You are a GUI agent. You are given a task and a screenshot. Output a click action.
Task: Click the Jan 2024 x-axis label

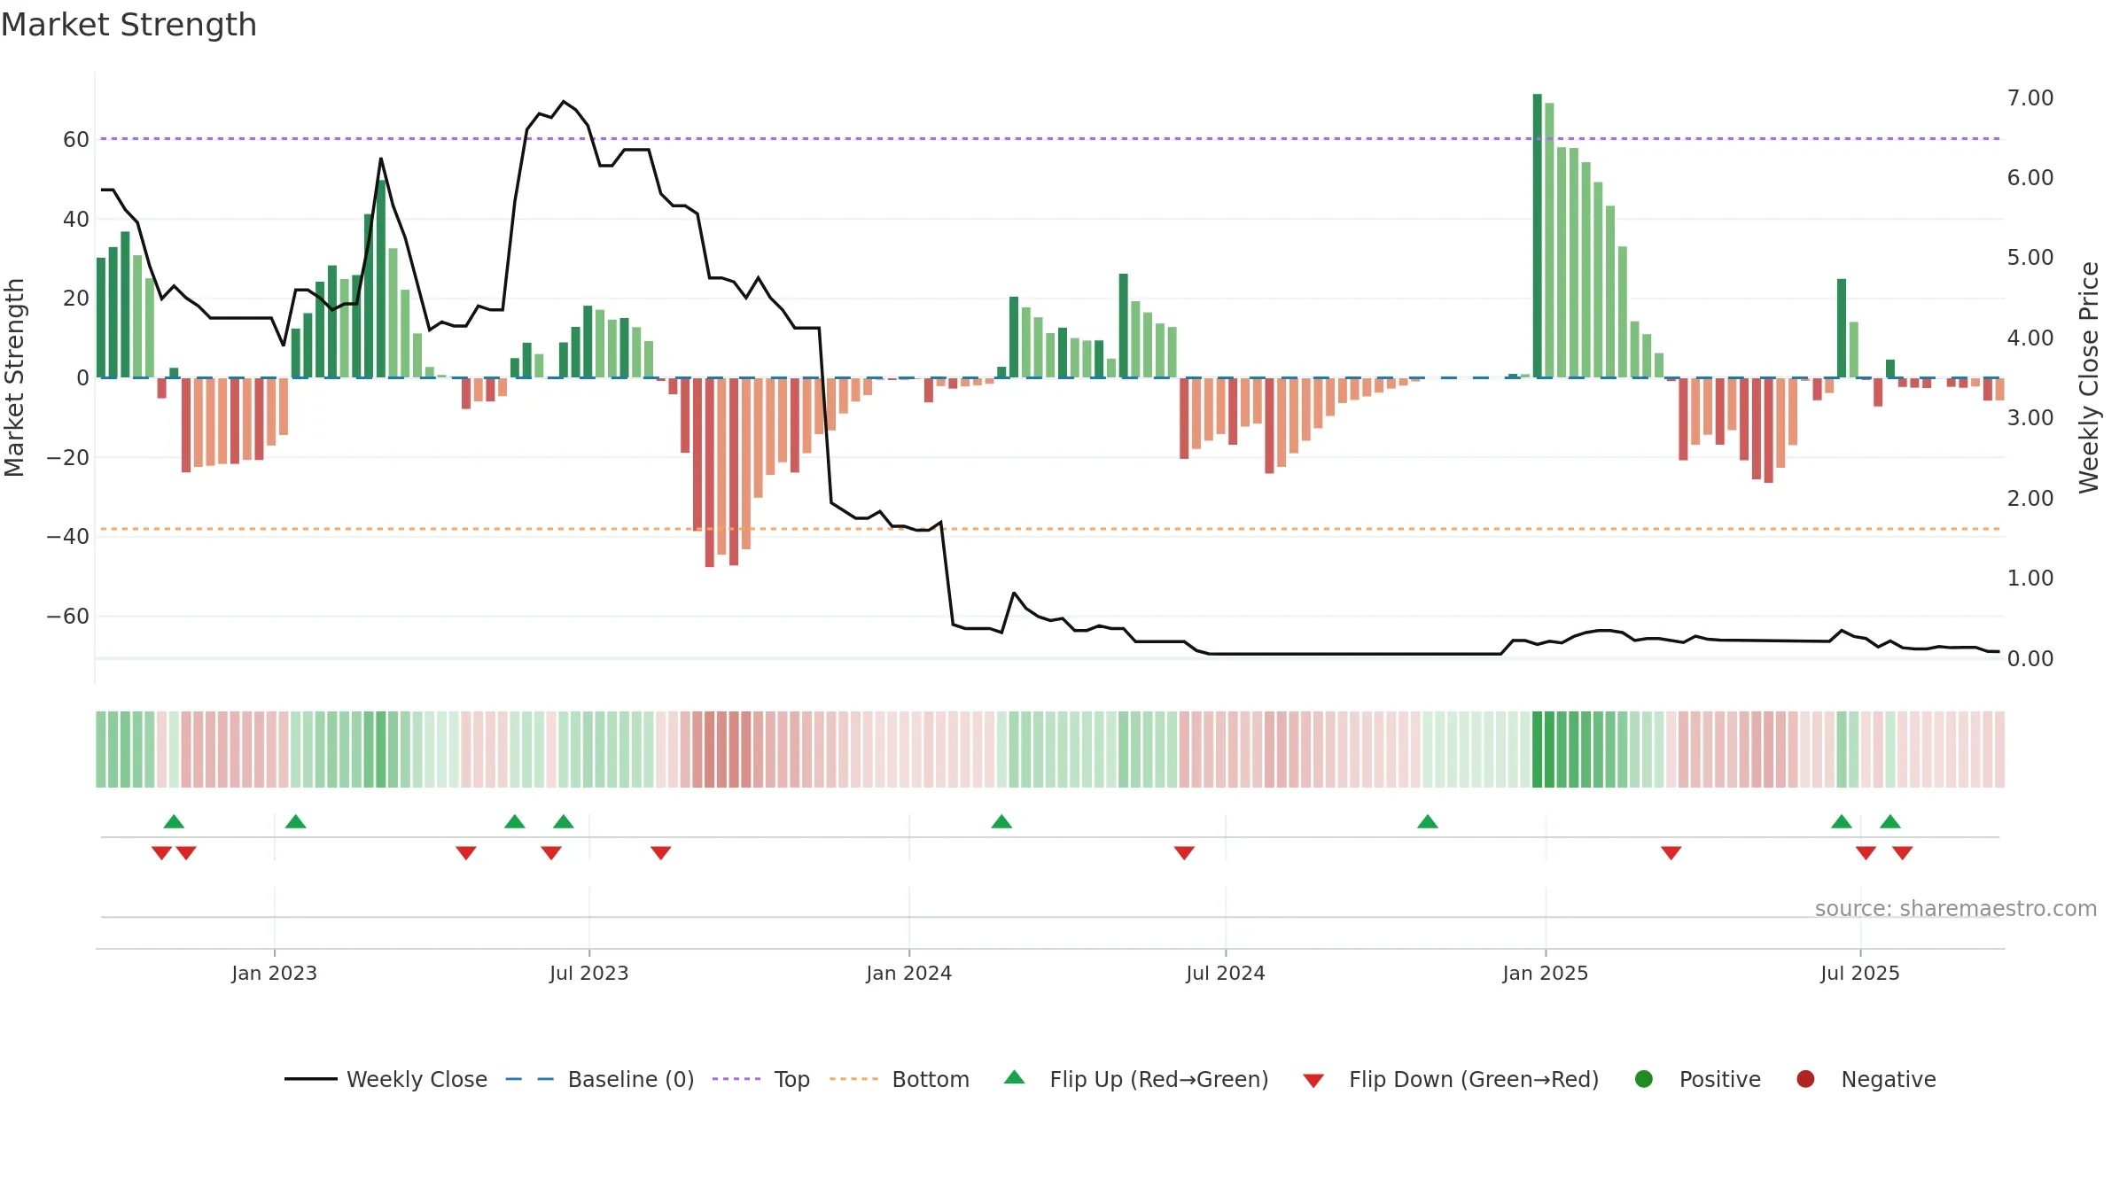point(909,973)
